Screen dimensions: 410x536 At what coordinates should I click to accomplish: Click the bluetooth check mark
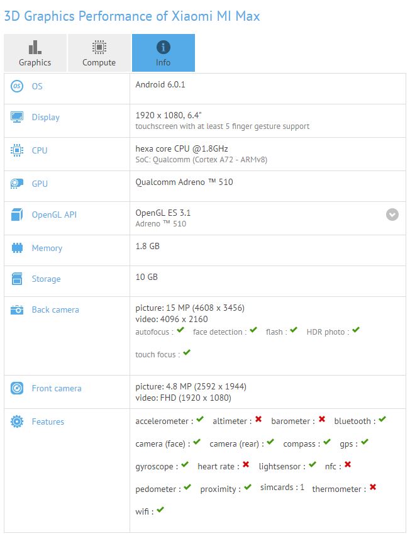coord(382,419)
